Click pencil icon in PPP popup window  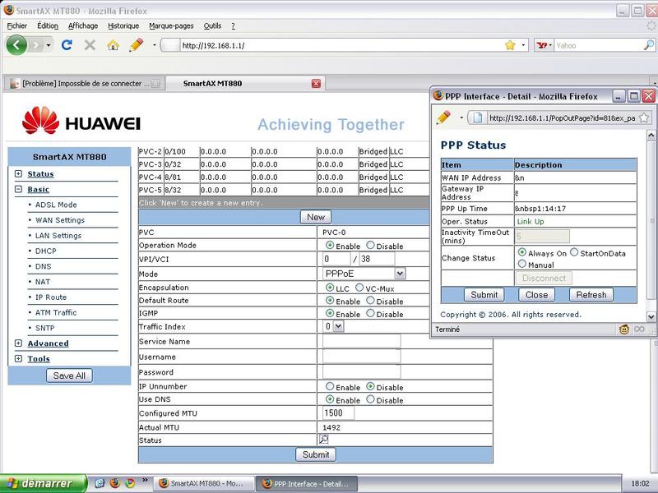click(443, 117)
